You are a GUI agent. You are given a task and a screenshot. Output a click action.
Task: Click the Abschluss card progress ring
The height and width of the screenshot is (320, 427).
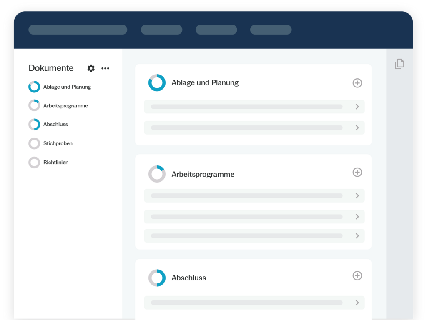157,278
